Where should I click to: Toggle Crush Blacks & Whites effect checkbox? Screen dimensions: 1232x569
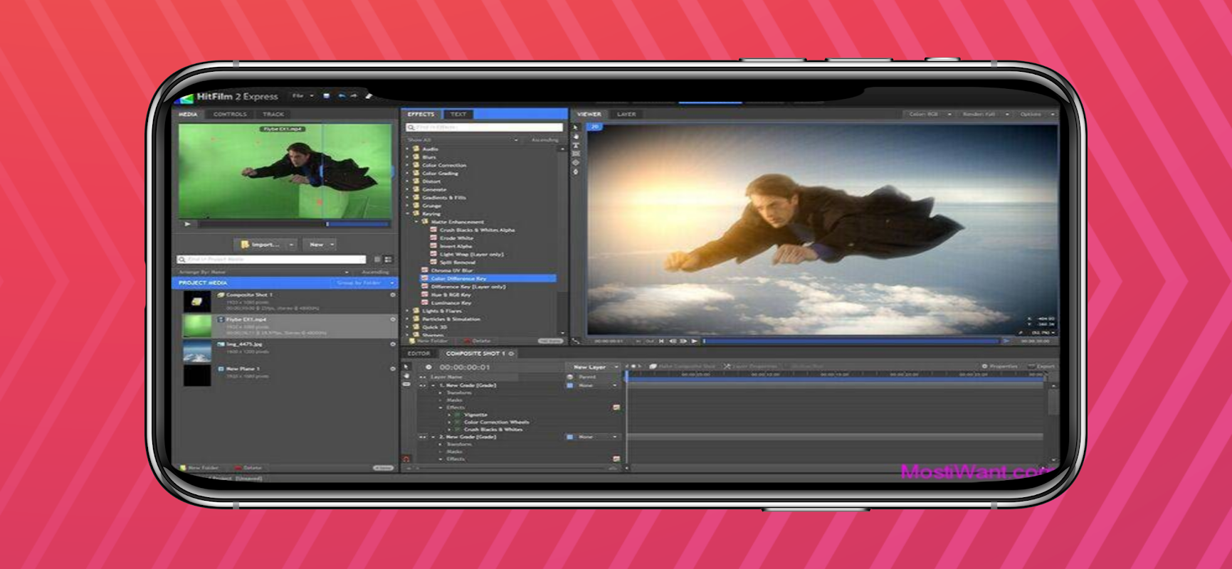point(458,430)
